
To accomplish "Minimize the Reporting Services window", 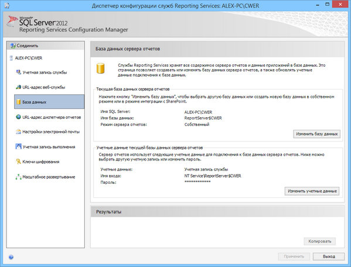I will point(318,5).
